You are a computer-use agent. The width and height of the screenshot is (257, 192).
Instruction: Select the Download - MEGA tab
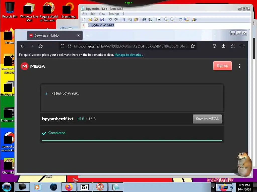tap(55, 35)
